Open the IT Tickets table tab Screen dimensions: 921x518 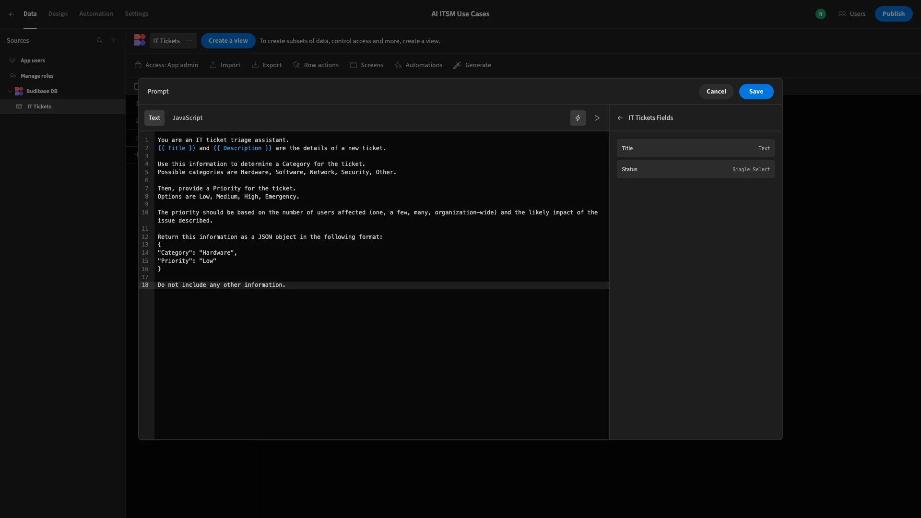[x=166, y=41]
